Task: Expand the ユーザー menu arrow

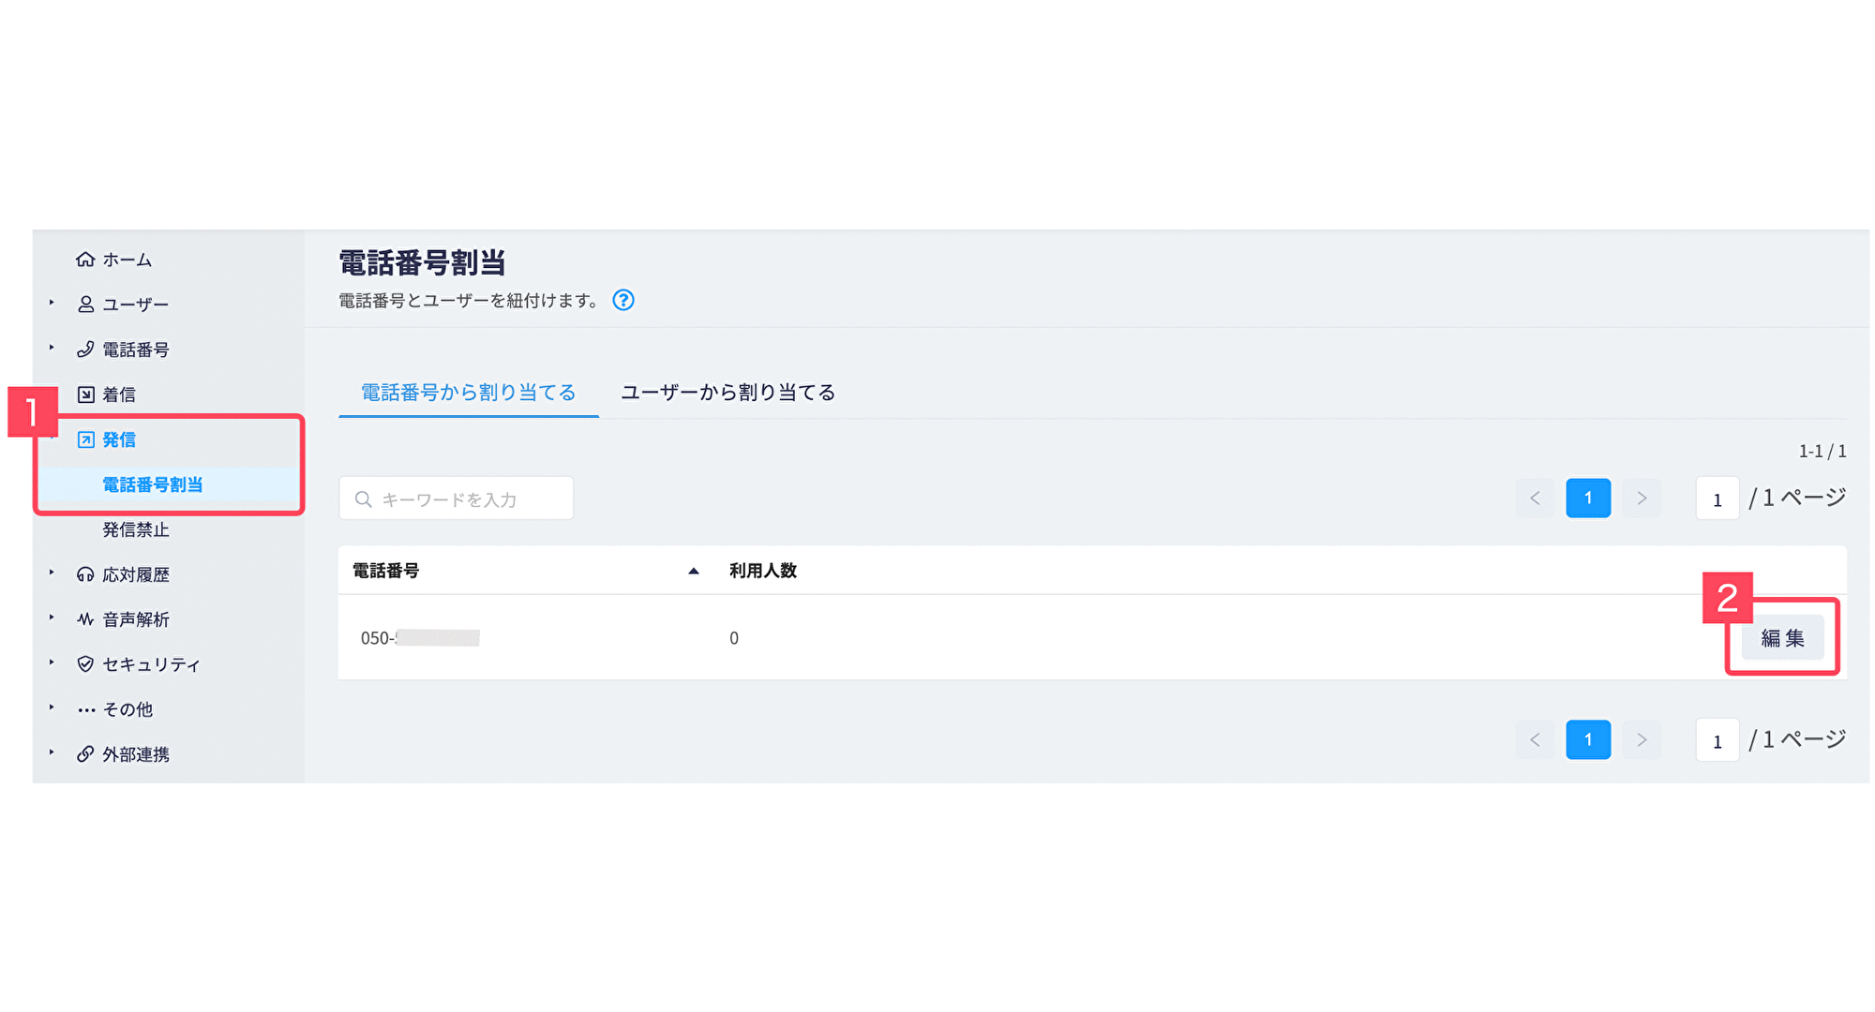Action: 52,303
